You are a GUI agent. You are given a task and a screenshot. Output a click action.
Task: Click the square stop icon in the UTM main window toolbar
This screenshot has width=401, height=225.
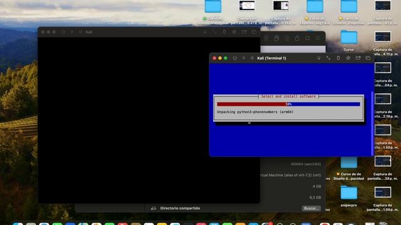[x=308, y=38]
